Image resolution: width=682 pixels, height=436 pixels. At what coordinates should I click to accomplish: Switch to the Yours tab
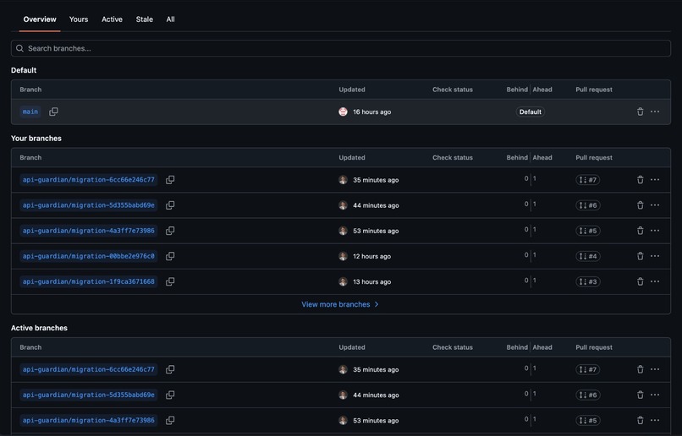pyautogui.click(x=79, y=19)
